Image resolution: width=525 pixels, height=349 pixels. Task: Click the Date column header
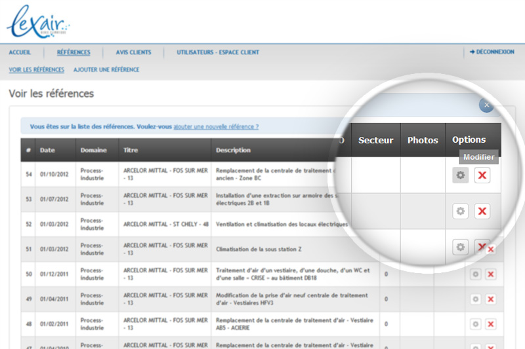pos(56,151)
